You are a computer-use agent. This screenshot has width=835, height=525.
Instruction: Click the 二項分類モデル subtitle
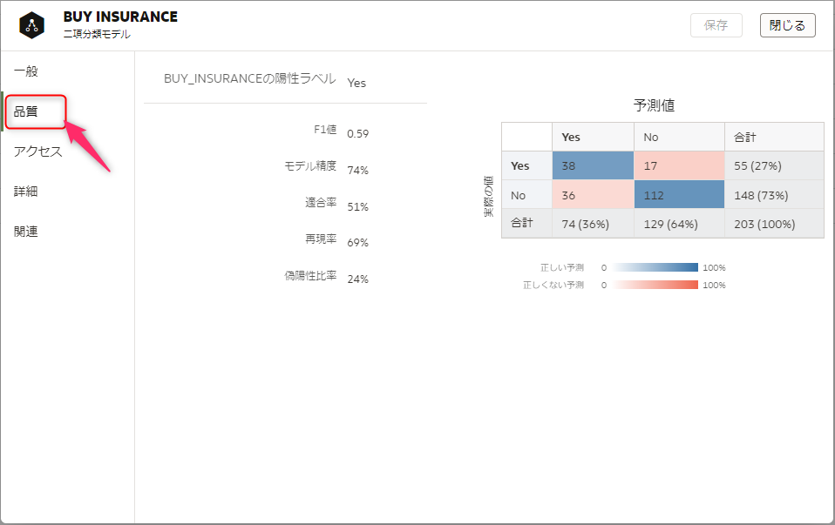97,34
